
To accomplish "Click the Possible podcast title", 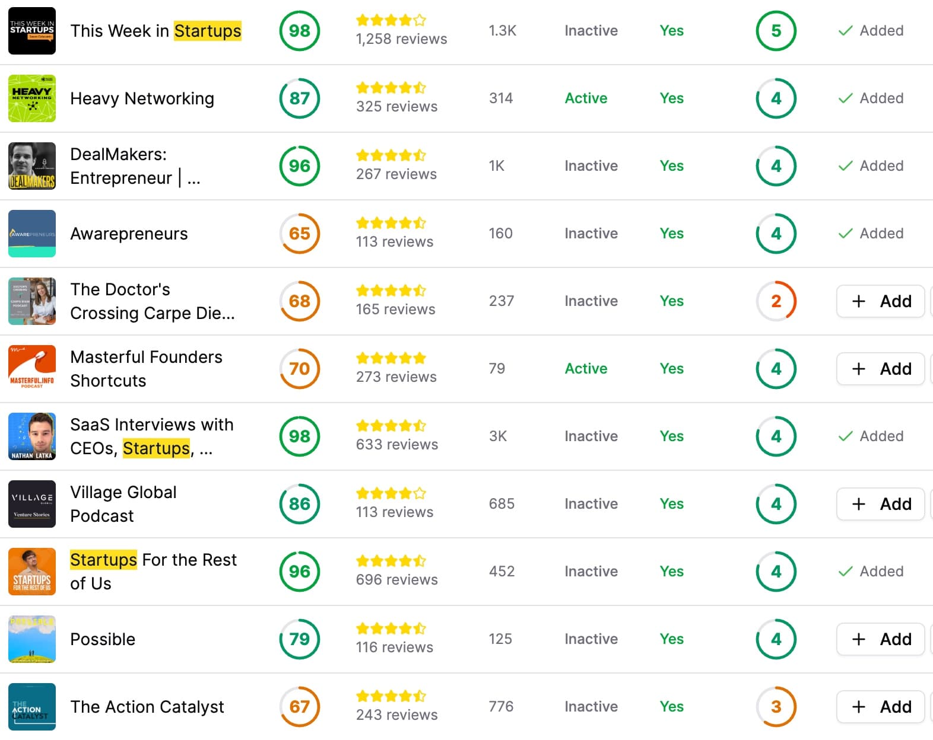I will (x=103, y=639).
